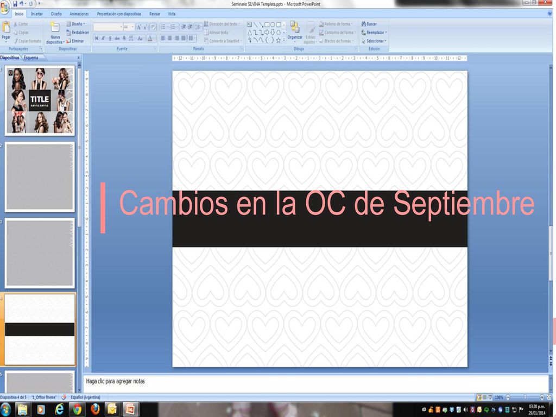This screenshot has height=417, width=556.
Task: Click Nueva diapositiva slide icon
Action: [55, 27]
